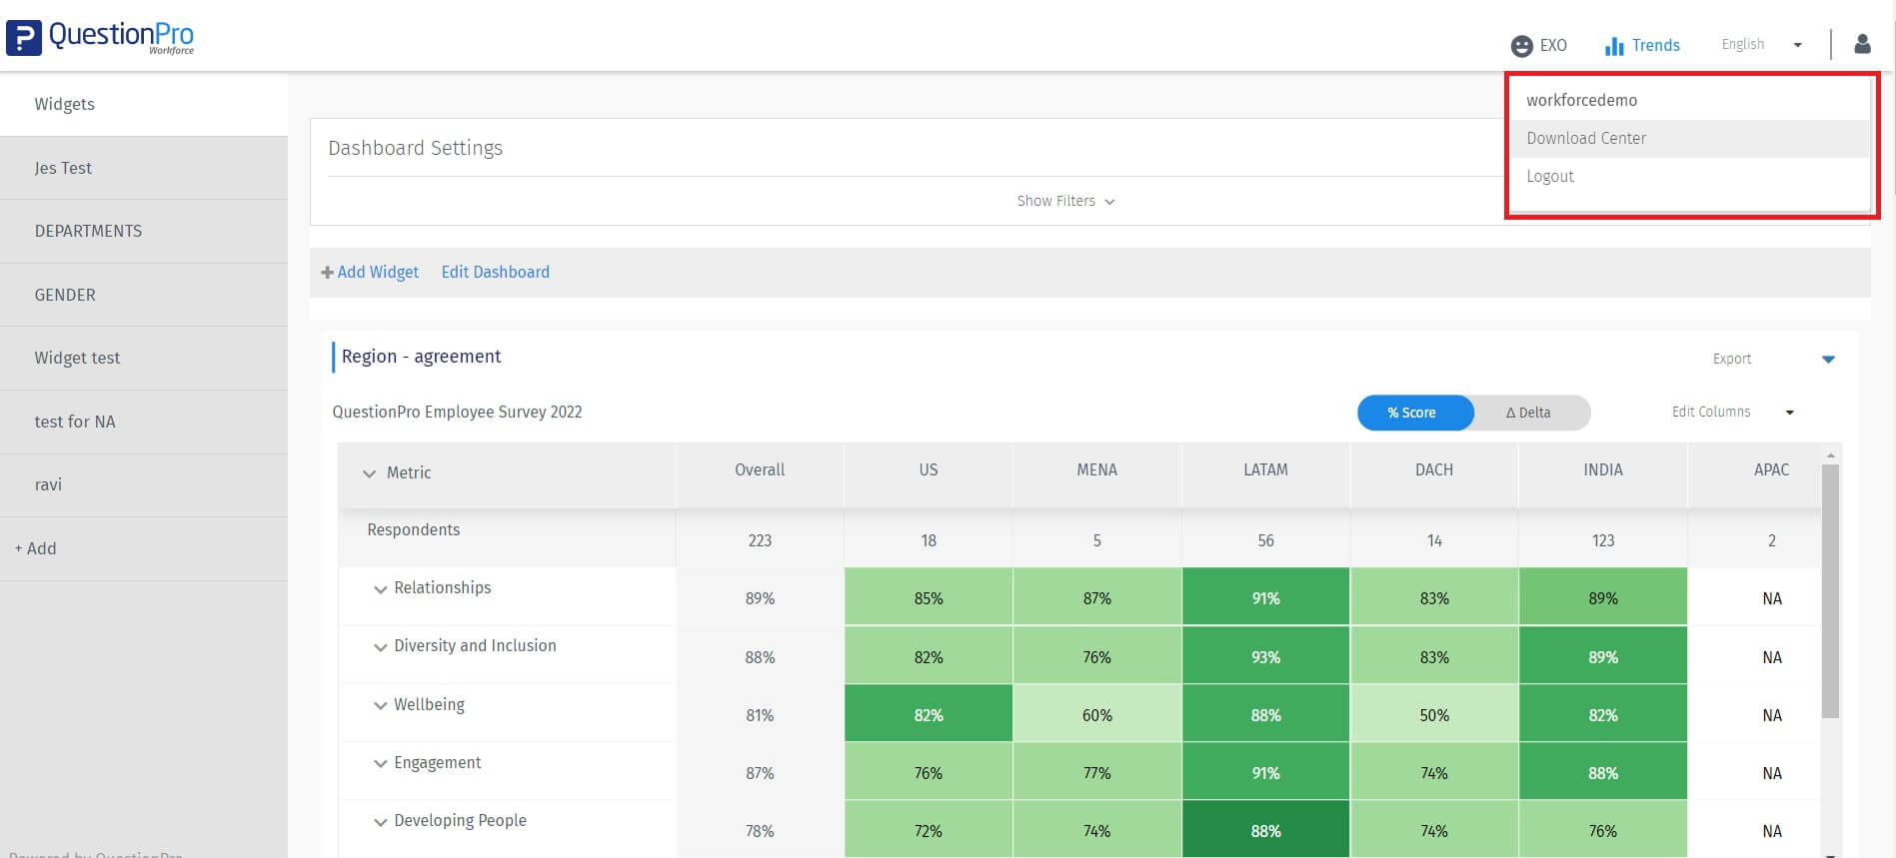This screenshot has height=858, width=1896.
Task: Click the plus icon beside Add Widget
Action: click(x=327, y=272)
